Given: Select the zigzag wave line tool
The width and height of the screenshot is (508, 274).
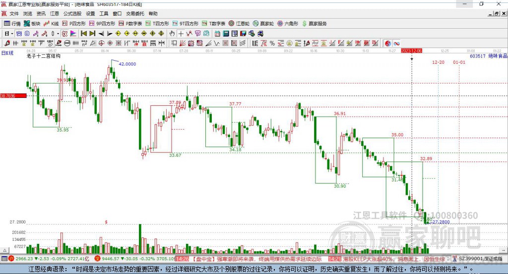Looking at the screenshot, I should point(217,44).
